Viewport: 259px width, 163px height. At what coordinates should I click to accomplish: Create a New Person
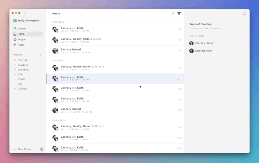coord(23,149)
